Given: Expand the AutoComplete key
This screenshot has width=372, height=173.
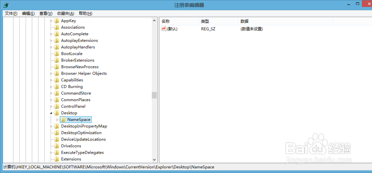Looking at the screenshot, I should 51,34.
